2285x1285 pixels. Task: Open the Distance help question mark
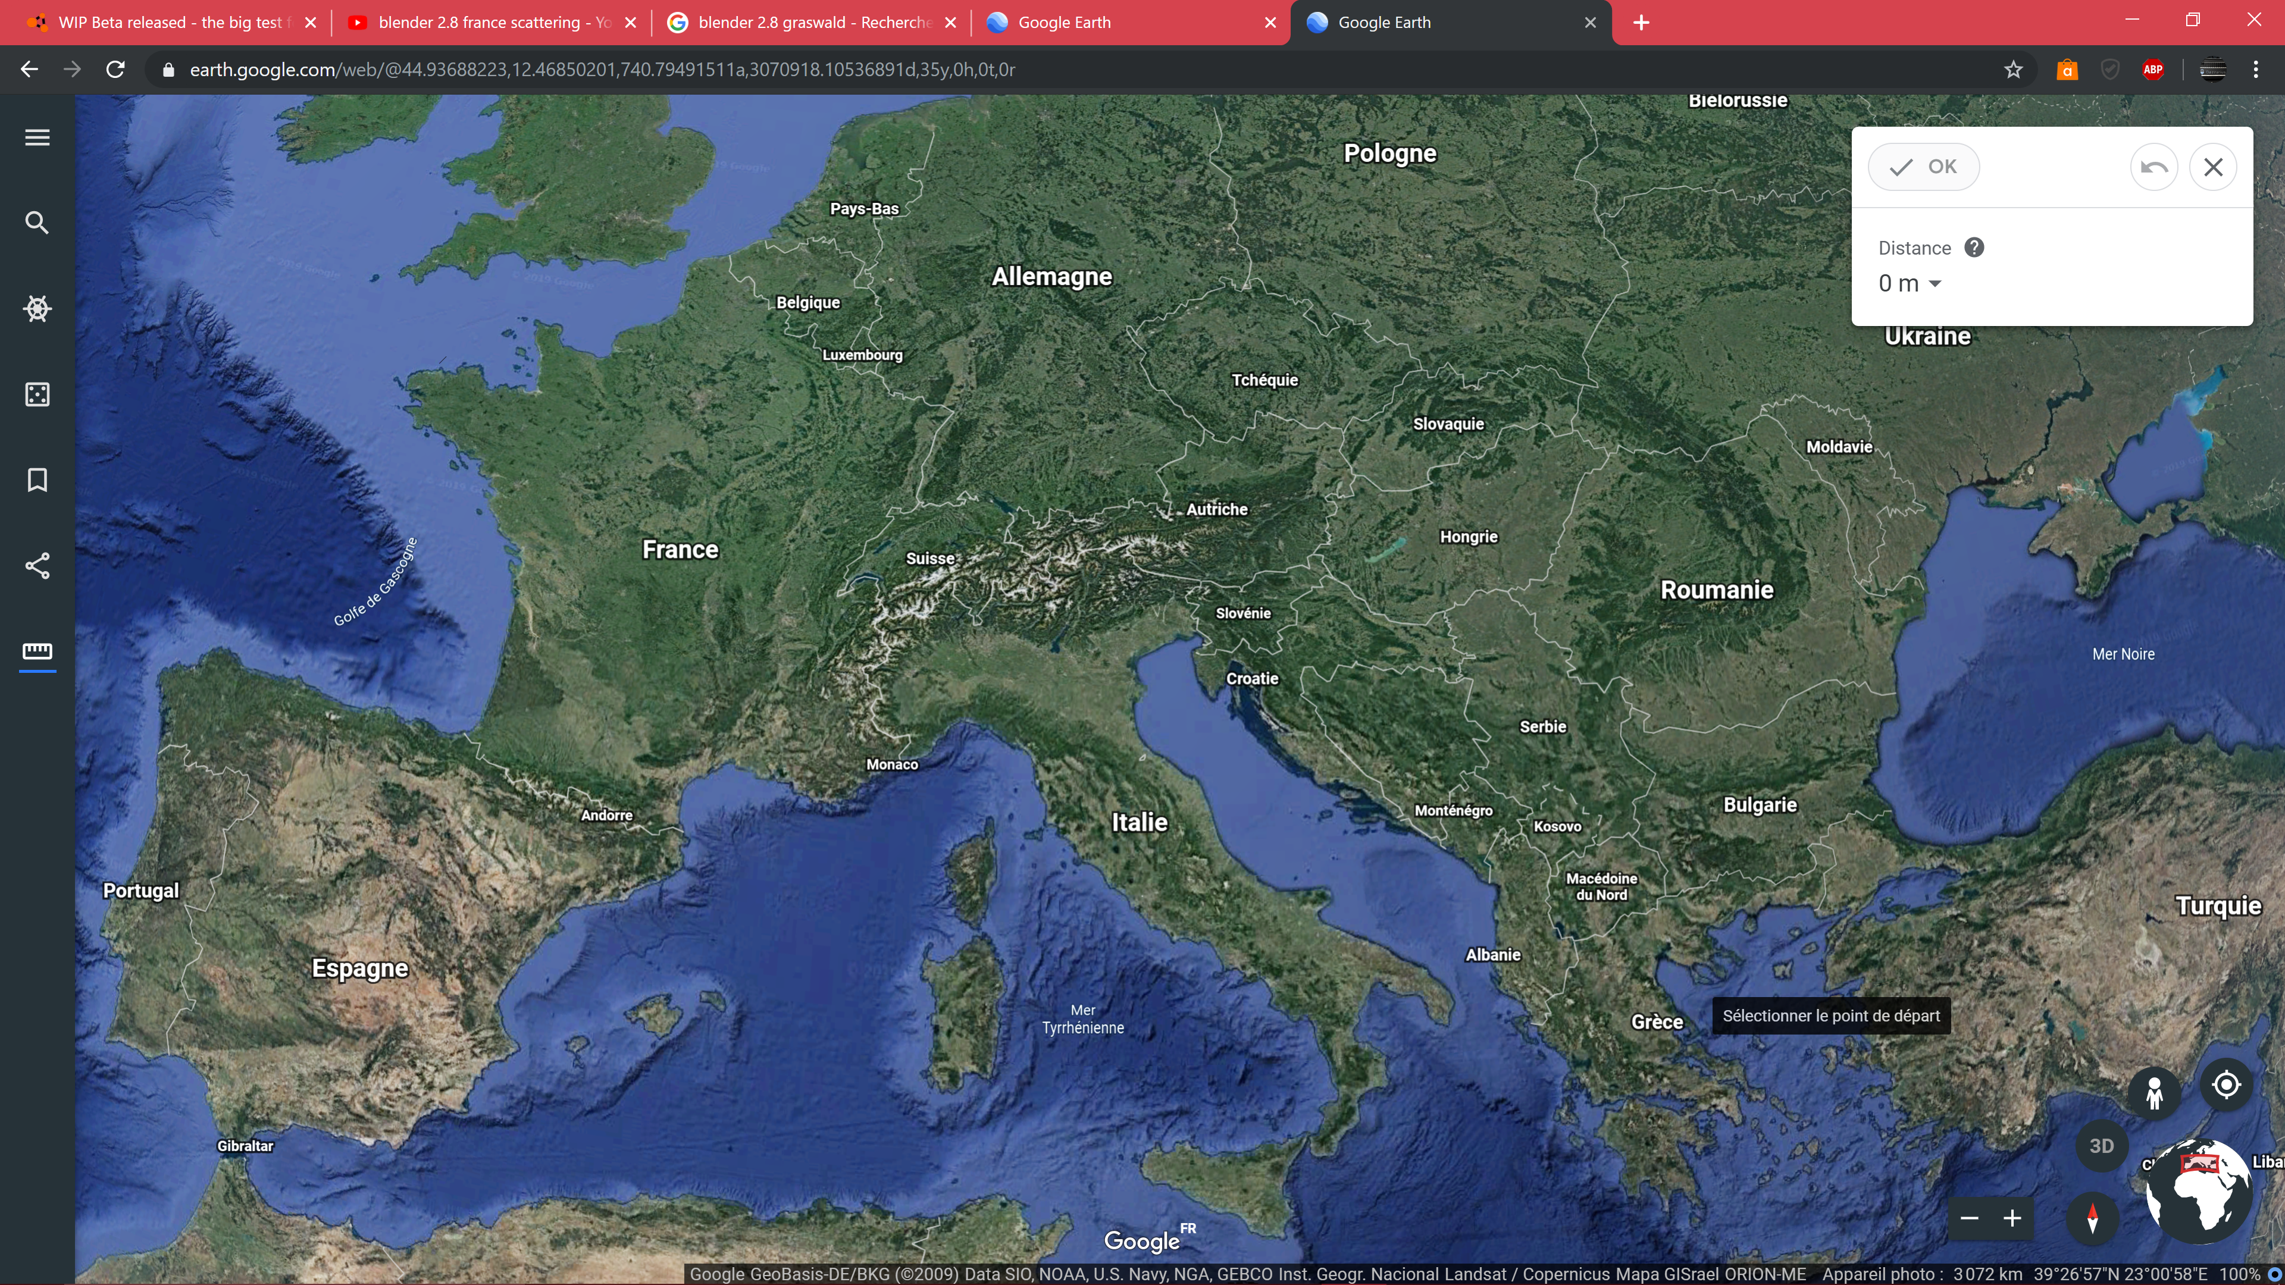pos(1974,247)
